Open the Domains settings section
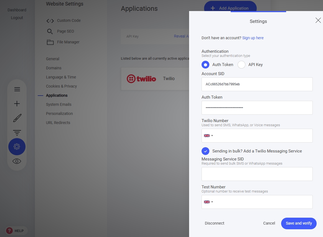The width and height of the screenshot is (323, 237). (x=54, y=68)
